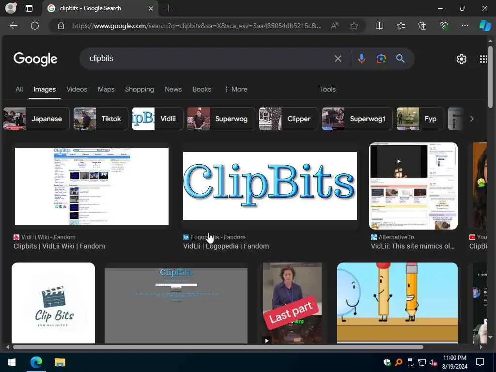View site information lock icon
The height and width of the screenshot is (372, 496).
tap(61, 26)
